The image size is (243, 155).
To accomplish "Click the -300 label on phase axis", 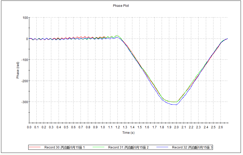I will [x=24, y=102].
